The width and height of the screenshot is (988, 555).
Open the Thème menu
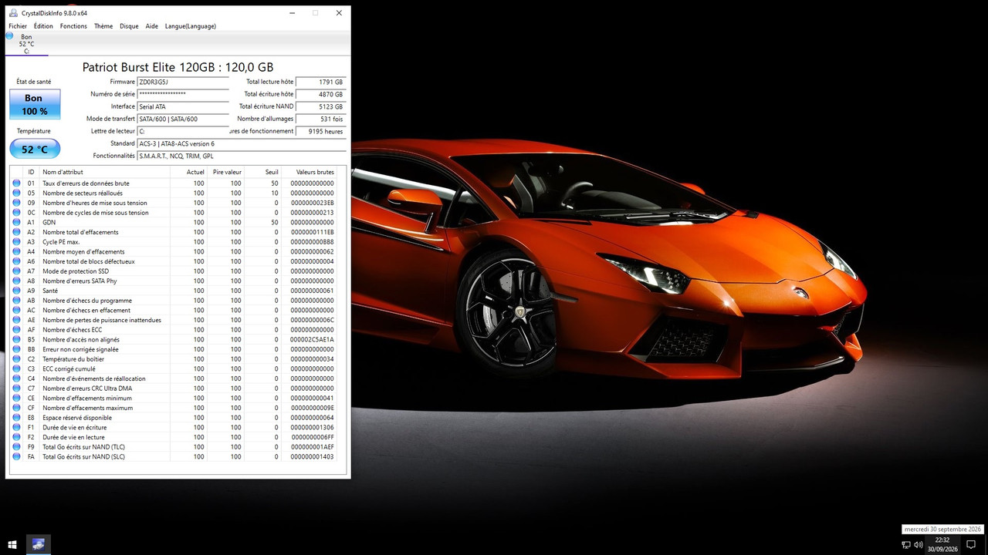click(x=103, y=26)
